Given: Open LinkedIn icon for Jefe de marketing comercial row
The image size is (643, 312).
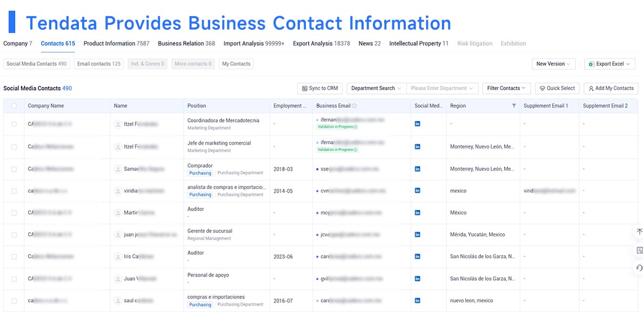Looking at the screenshot, I should point(418,146).
